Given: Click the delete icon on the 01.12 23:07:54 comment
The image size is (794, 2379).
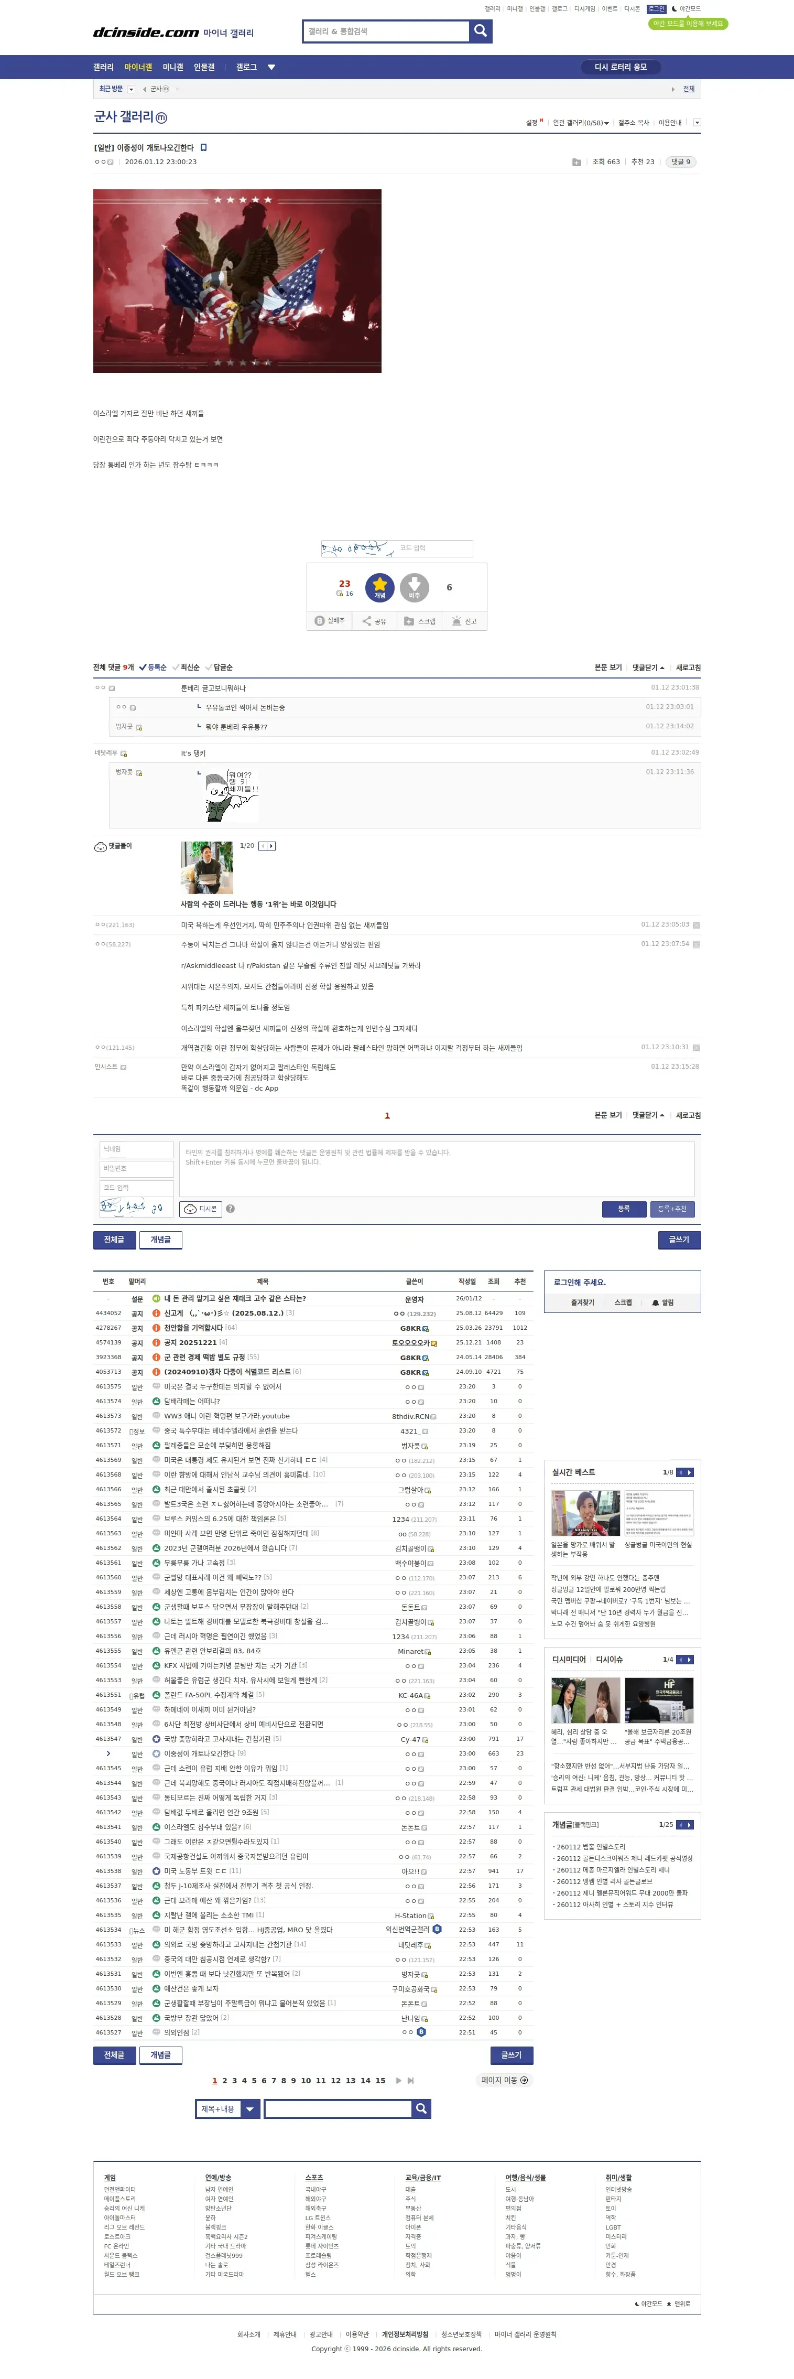Looking at the screenshot, I should coord(696,945).
